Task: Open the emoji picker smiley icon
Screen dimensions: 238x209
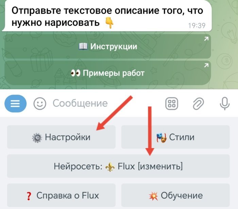Action: 40,104
